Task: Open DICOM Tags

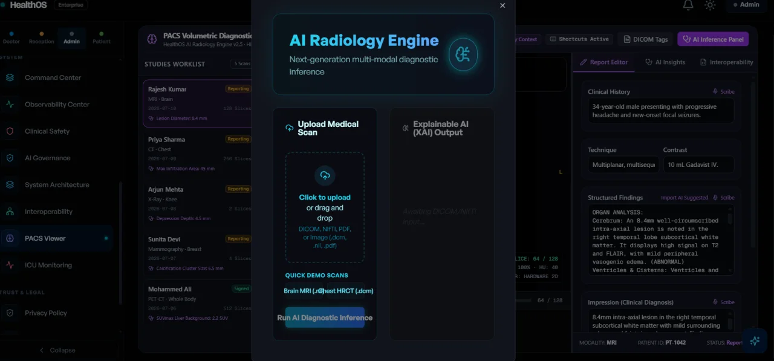Action: coord(645,39)
